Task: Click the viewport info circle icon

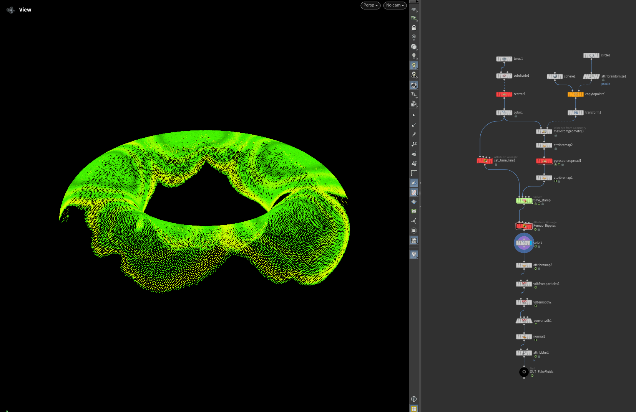Action: tap(413, 399)
